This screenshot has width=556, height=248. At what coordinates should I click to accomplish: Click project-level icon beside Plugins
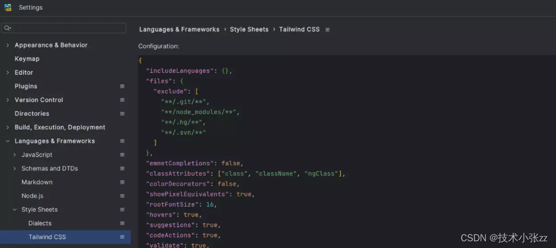point(123,86)
